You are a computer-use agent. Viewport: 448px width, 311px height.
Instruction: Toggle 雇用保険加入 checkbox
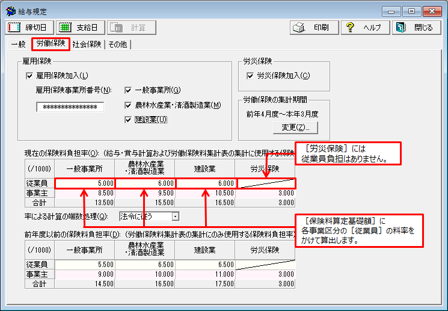click(x=29, y=76)
